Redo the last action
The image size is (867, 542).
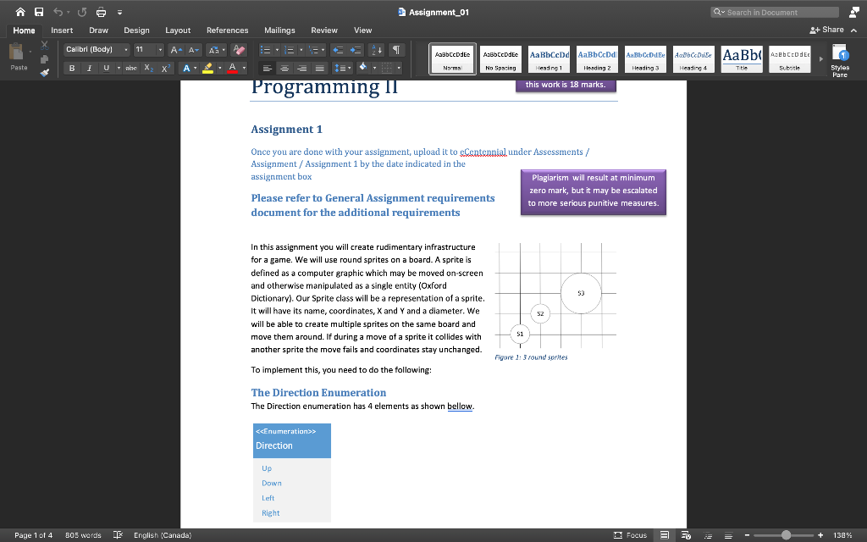tap(82, 12)
